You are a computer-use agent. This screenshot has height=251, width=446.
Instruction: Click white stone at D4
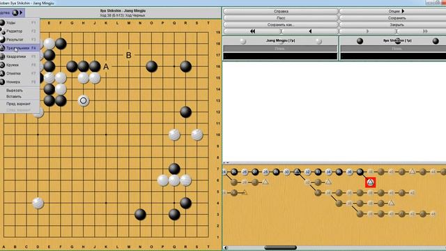click(x=38, y=203)
